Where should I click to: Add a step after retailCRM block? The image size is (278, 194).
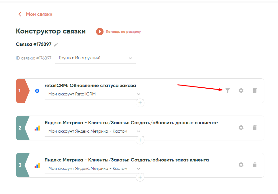tap(140, 103)
